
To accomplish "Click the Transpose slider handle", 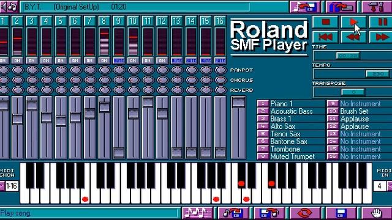I will [x=353, y=92].
